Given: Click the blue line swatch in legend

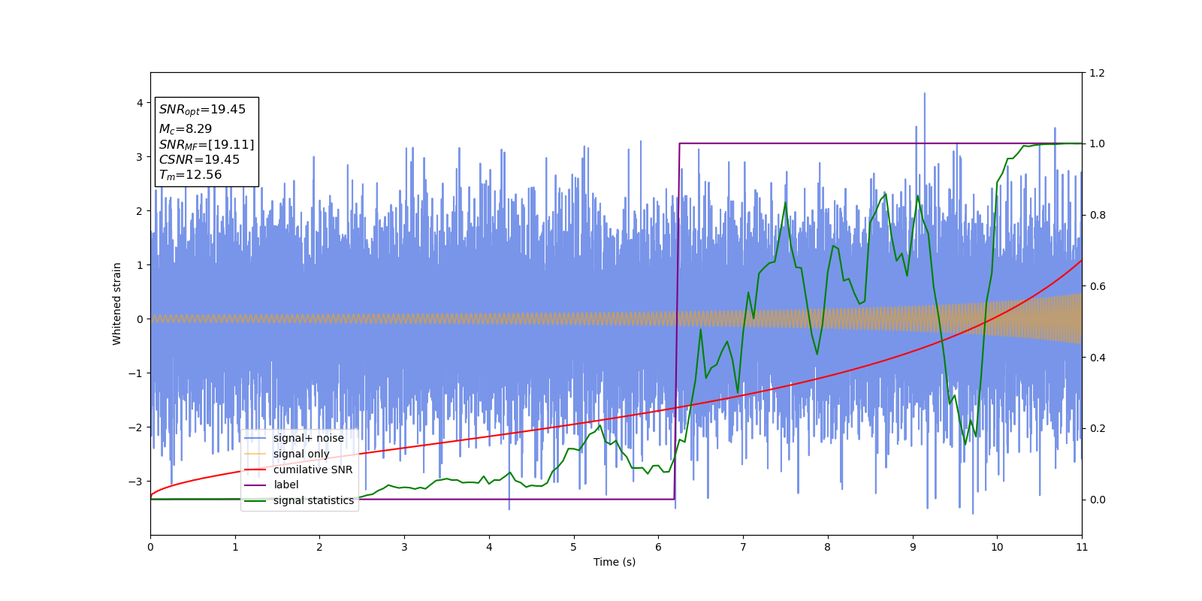Looking at the screenshot, I should point(255,439).
